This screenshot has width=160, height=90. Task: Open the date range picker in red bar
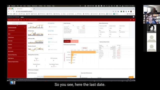(x=13, y=20)
